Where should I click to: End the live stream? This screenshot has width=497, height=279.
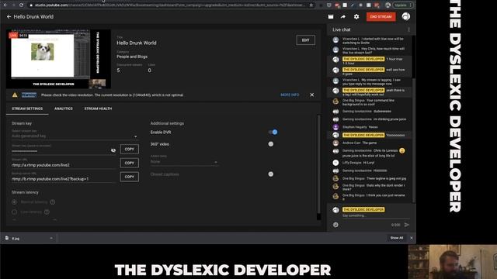(381, 17)
